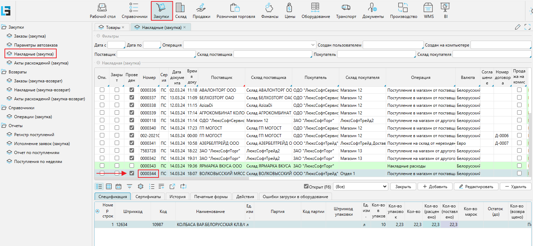Click the calendar view icon in table toolbar
This screenshot has width=533, height=246.
(118, 186)
